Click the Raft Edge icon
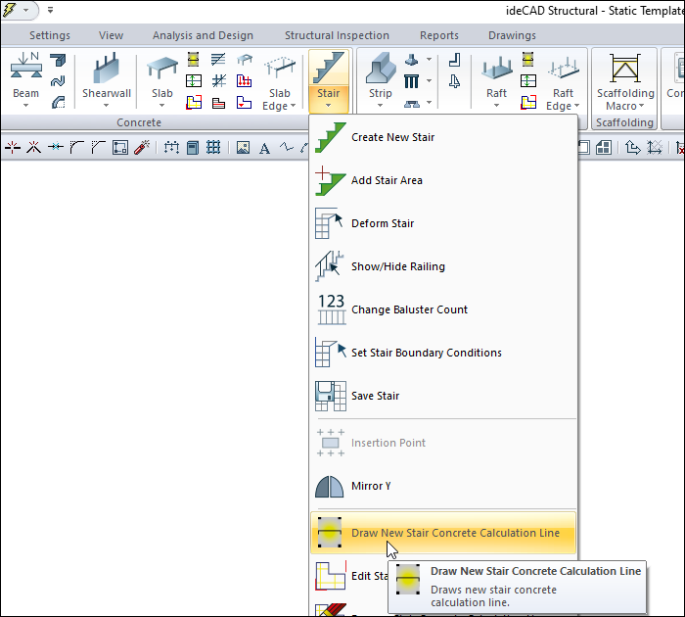The width and height of the screenshot is (685, 617). [x=563, y=70]
